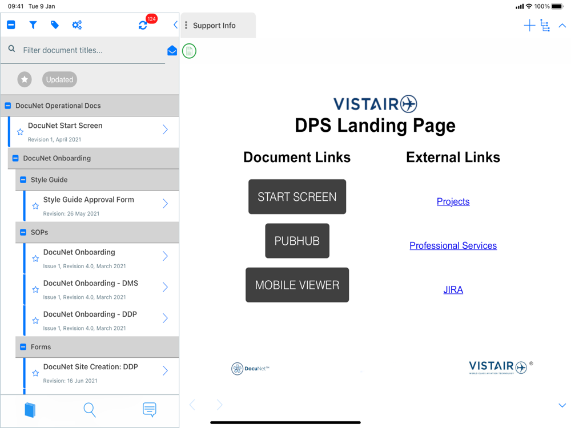Open the filter funnel icon
The height and width of the screenshot is (428, 571).
[33, 25]
